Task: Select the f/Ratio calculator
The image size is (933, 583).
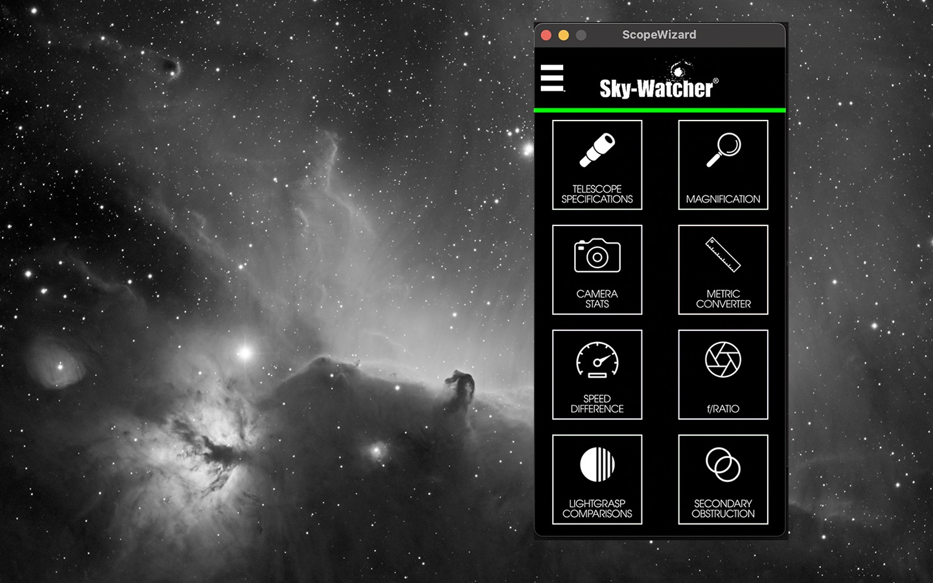Action: [723, 374]
